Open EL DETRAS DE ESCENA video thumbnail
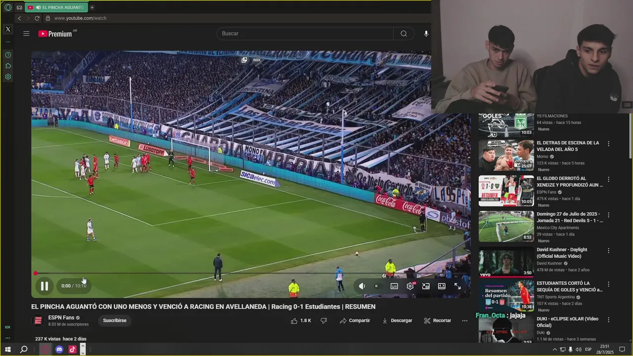Image resolution: width=633 pixels, height=356 pixels. point(506,155)
